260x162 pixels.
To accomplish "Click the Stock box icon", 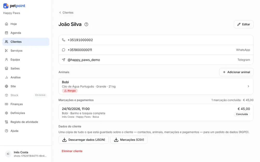I will pos(6,95).
